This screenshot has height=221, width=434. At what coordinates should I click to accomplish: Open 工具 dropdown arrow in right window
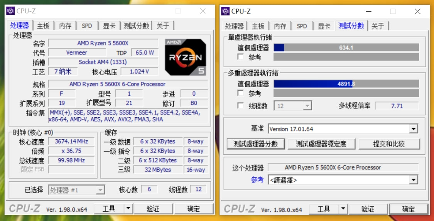[x=343, y=209]
